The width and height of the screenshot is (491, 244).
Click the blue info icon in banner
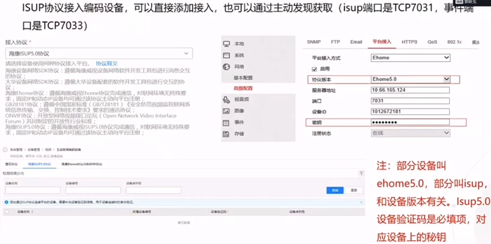point(6,202)
